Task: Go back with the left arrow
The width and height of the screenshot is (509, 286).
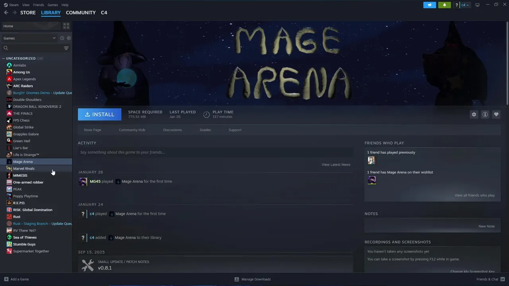Action: pyautogui.click(x=6, y=13)
